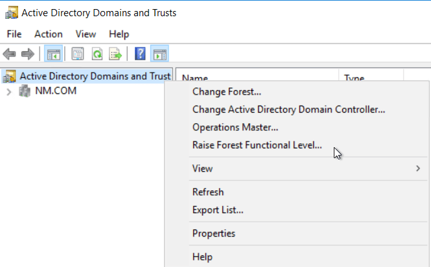Click the NM.COM domain icon
431x267 pixels.
(x=25, y=91)
